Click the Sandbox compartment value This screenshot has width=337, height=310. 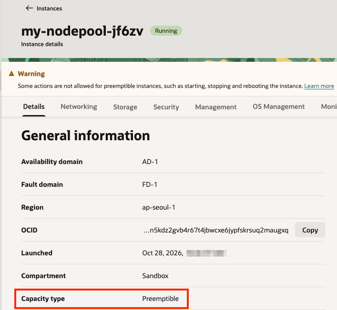point(155,276)
